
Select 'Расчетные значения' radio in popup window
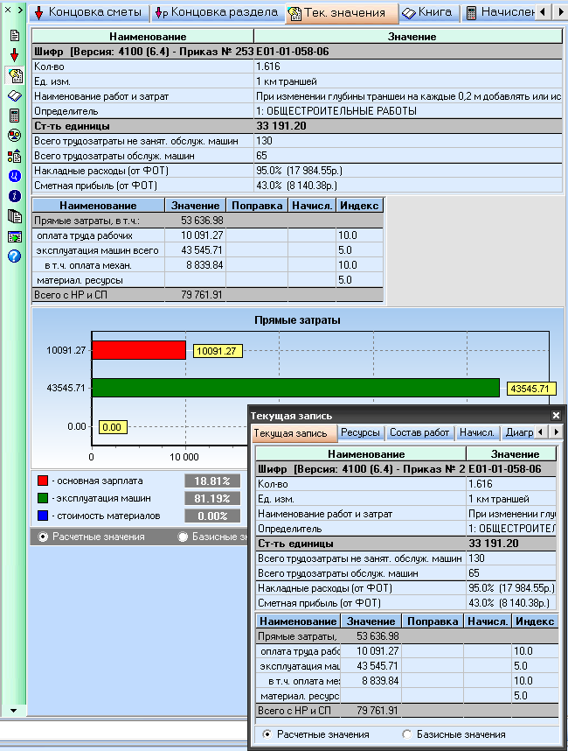pyautogui.click(x=267, y=734)
